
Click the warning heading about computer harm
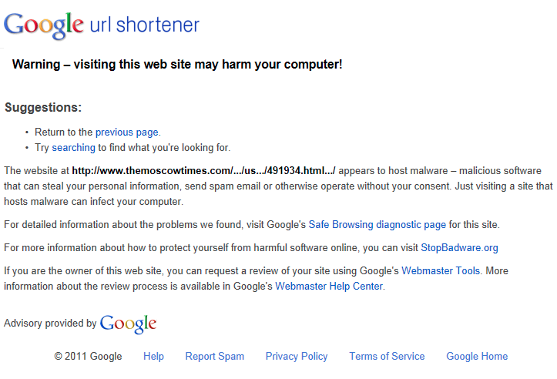(177, 64)
